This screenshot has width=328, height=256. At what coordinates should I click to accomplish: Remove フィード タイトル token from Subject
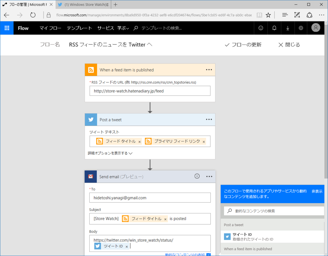click(165, 219)
